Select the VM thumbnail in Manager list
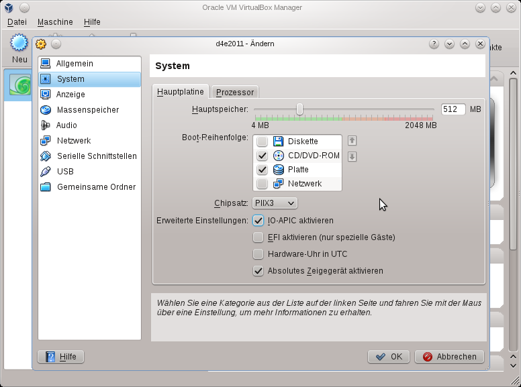This screenshot has height=387, width=521. click(20, 85)
